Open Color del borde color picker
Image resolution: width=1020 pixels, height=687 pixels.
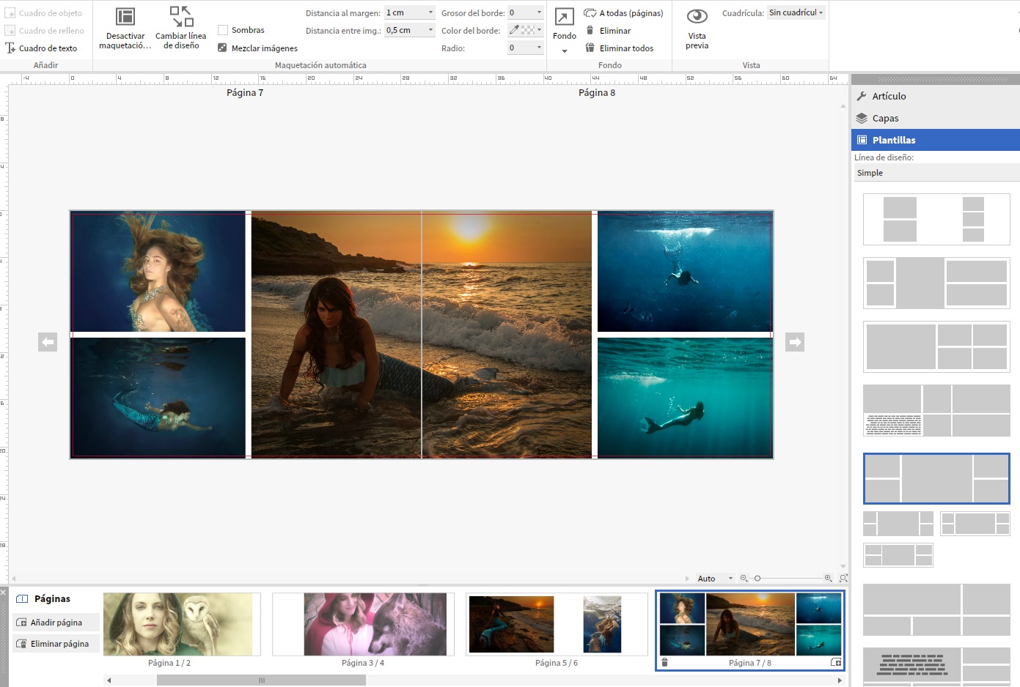pos(526,31)
